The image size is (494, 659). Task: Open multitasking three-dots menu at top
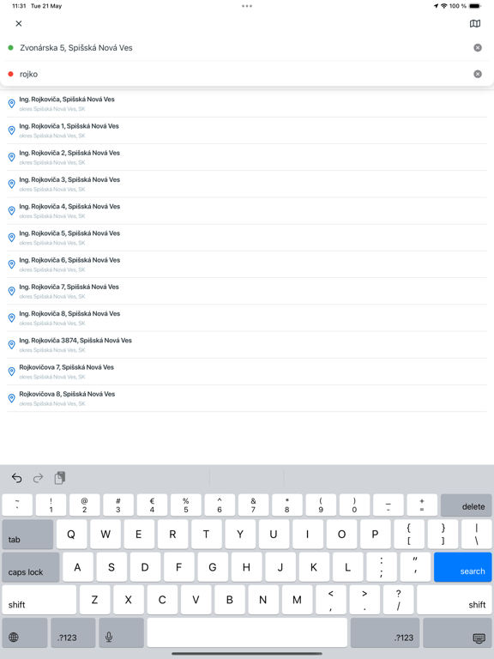click(247, 6)
